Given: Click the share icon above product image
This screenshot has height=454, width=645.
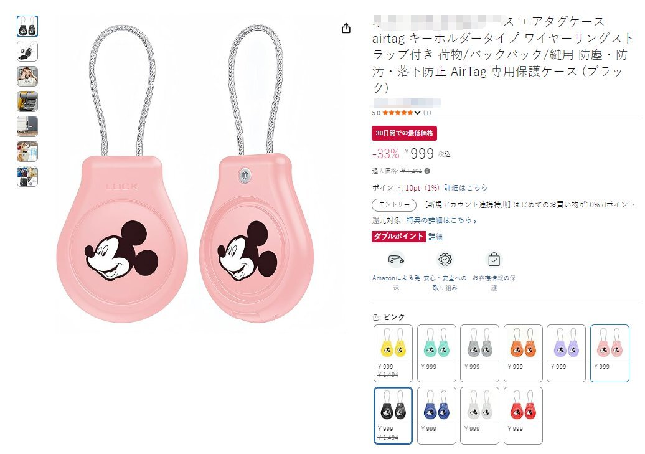Looking at the screenshot, I should point(346,28).
